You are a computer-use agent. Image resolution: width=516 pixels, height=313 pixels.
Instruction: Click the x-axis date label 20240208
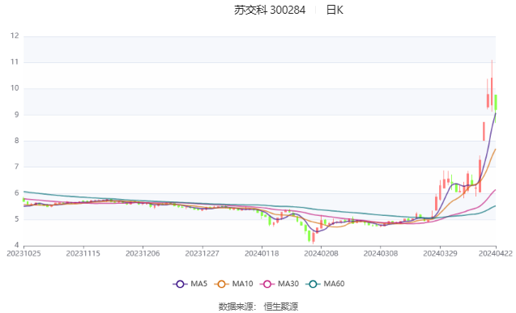click(321, 253)
